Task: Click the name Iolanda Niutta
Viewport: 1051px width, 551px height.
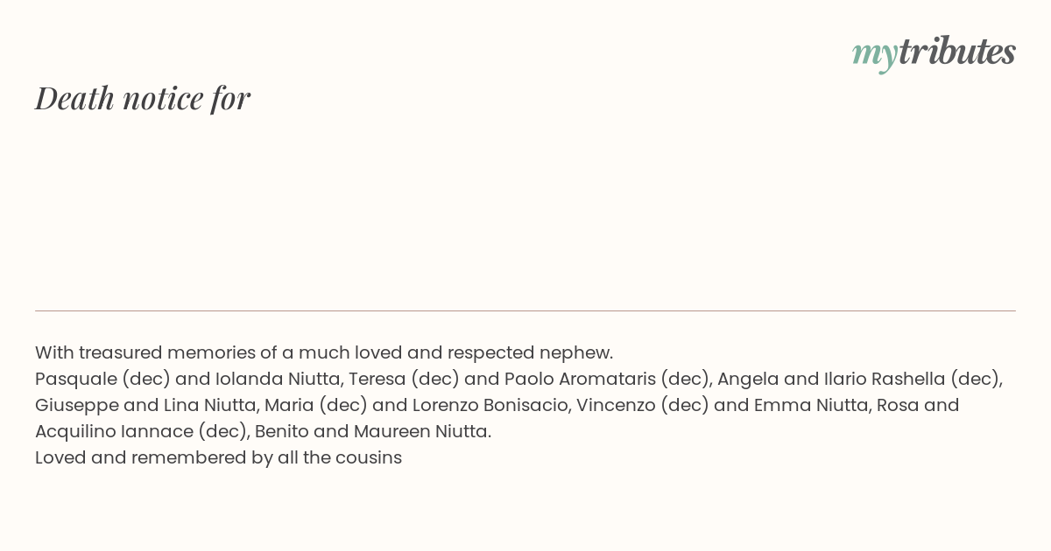Action: click(278, 380)
